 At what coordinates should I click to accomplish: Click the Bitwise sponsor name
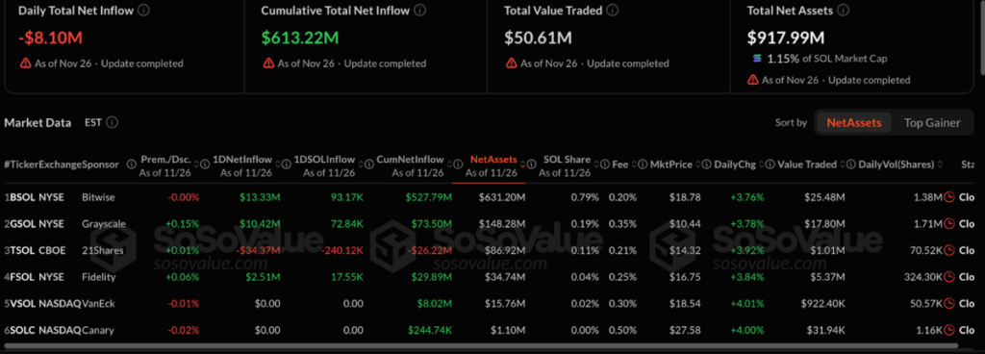(x=98, y=197)
